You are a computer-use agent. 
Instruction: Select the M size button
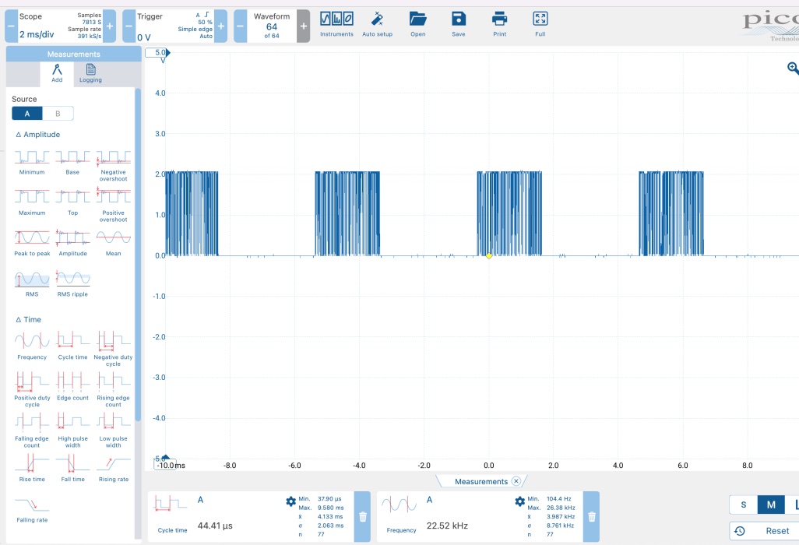(x=771, y=505)
